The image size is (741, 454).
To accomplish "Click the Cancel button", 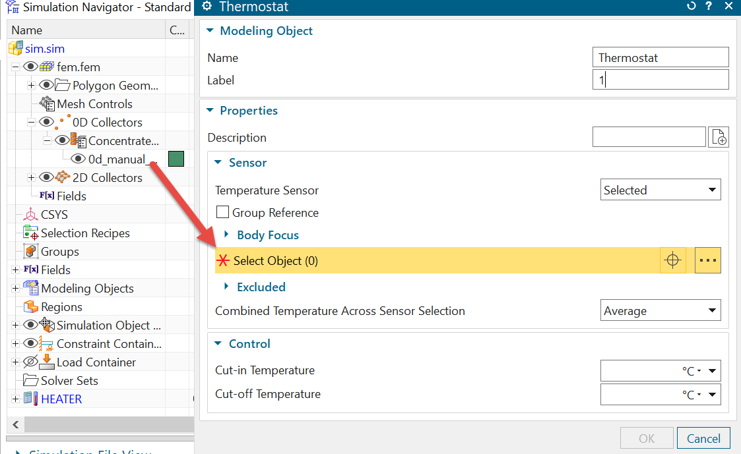I will [x=703, y=438].
